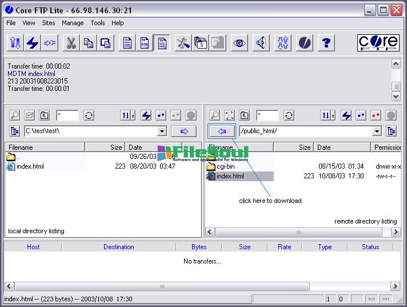Image resolution: width=407 pixels, height=307 pixels.
Task: Click the question mark Help icon
Action: point(326,43)
